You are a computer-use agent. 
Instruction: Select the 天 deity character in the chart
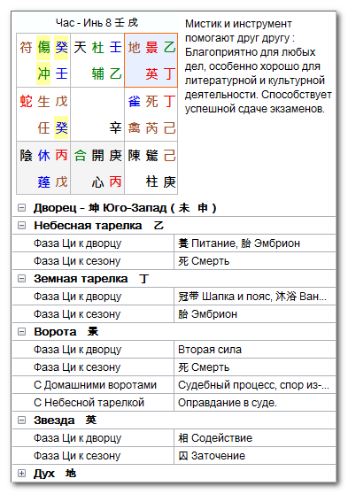(x=80, y=48)
